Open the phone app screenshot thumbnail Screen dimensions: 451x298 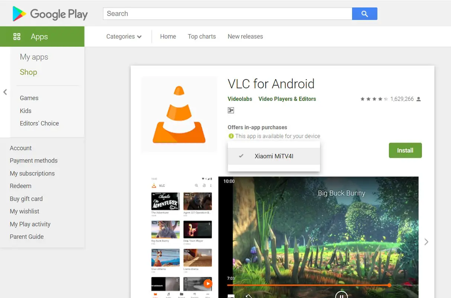pyautogui.click(x=181, y=237)
